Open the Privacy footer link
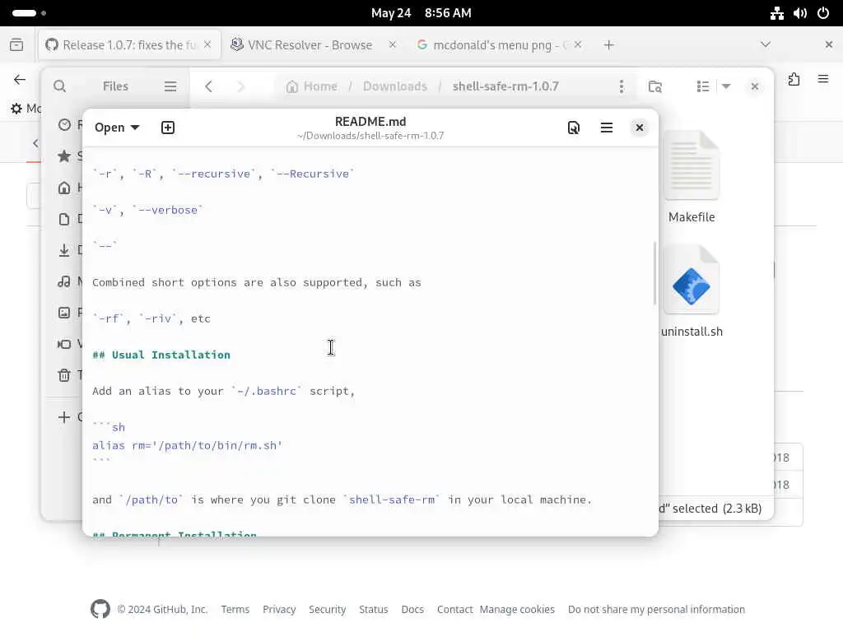This screenshot has height=632, width=843. pyautogui.click(x=279, y=610)
